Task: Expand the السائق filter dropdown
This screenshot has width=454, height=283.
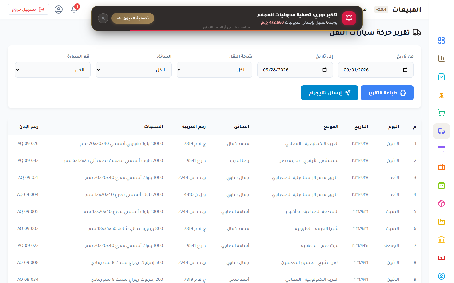Action: [x=134, y=70]
